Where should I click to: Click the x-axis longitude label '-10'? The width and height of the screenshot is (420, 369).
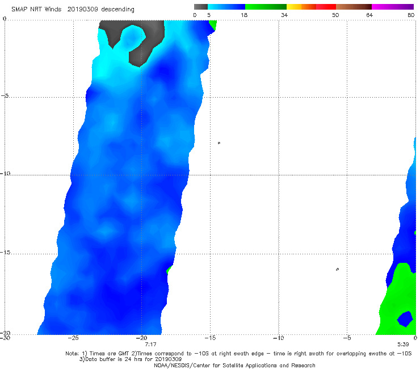click(x=278, y=338)
